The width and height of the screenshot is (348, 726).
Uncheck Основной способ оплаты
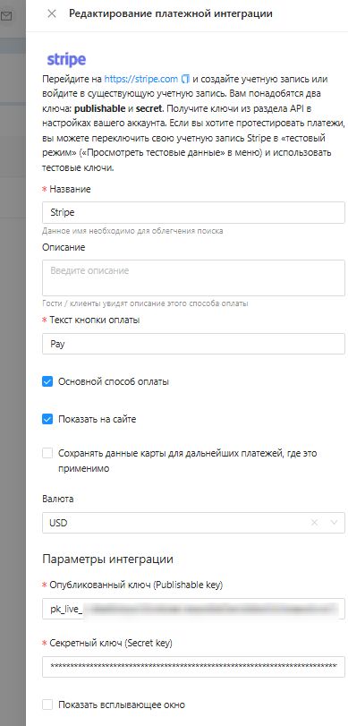click(x=47, y=382)
